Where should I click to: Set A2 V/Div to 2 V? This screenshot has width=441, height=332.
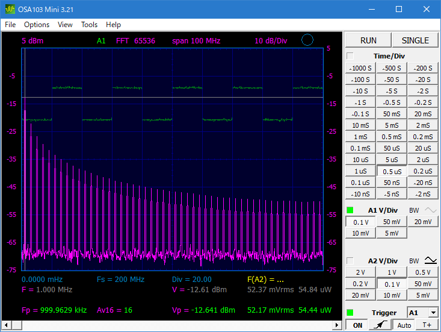click(360, 272)
